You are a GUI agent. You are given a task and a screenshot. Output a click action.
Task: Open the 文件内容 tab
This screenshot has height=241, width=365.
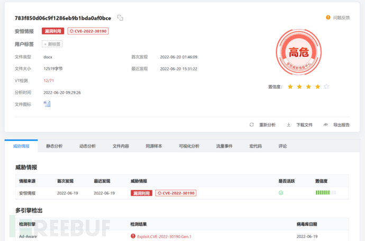point(121,146)
